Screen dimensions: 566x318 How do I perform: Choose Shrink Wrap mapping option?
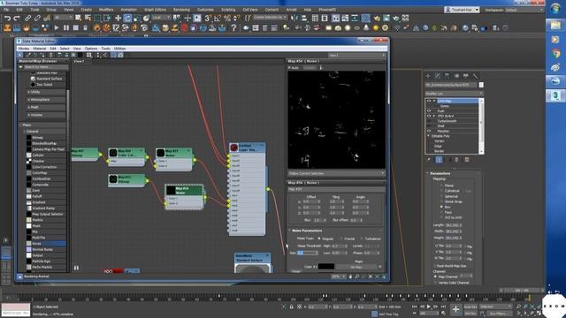tap(441, 201)
